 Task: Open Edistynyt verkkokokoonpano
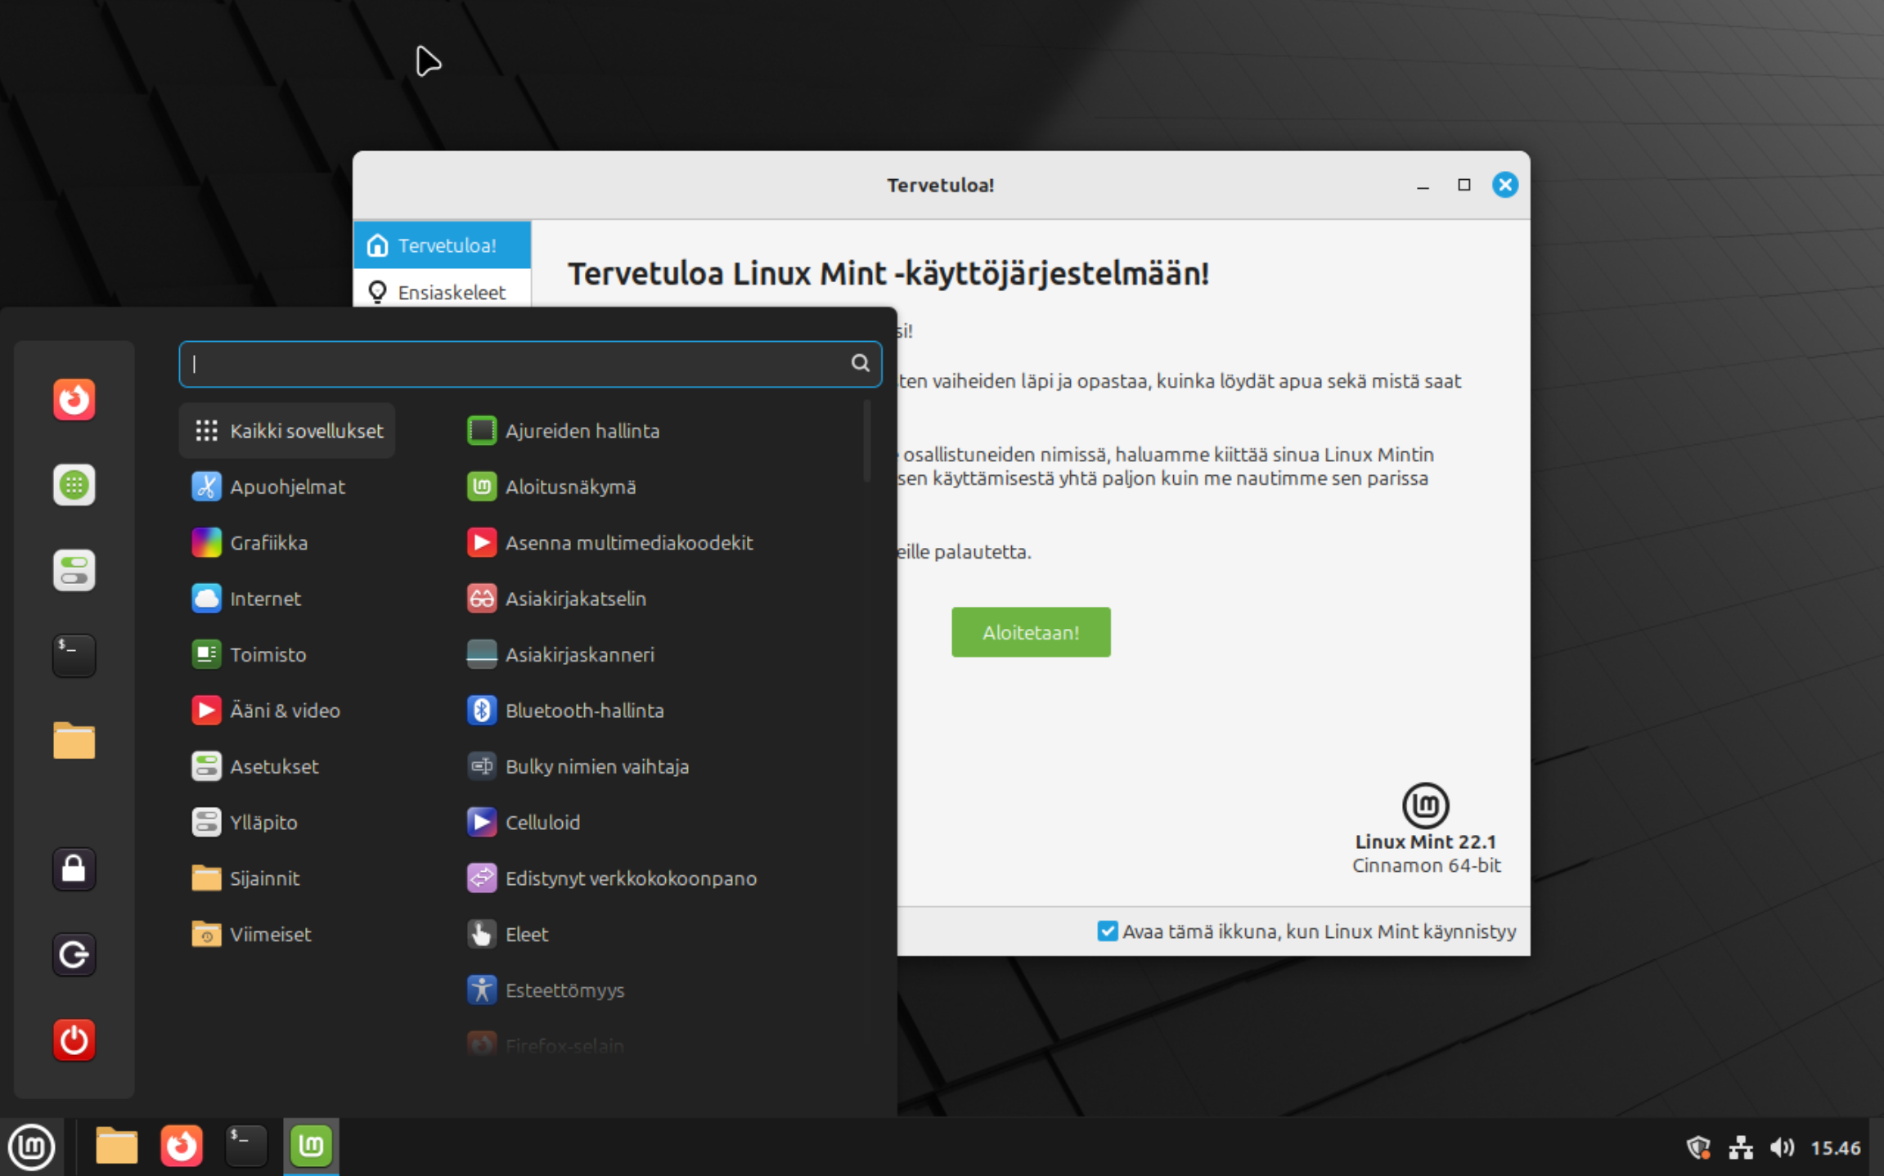(659, 878)
